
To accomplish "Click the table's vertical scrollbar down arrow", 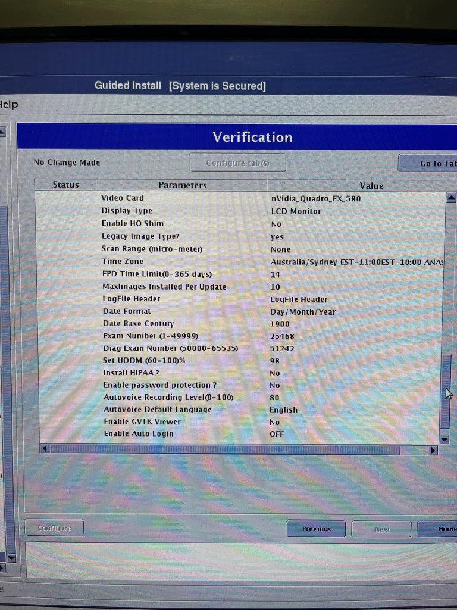I will pos(444,440).
